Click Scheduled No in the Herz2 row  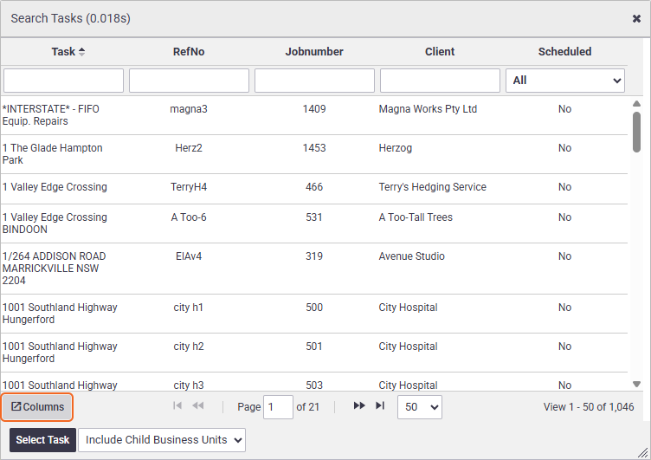click(x=564, y=148)
